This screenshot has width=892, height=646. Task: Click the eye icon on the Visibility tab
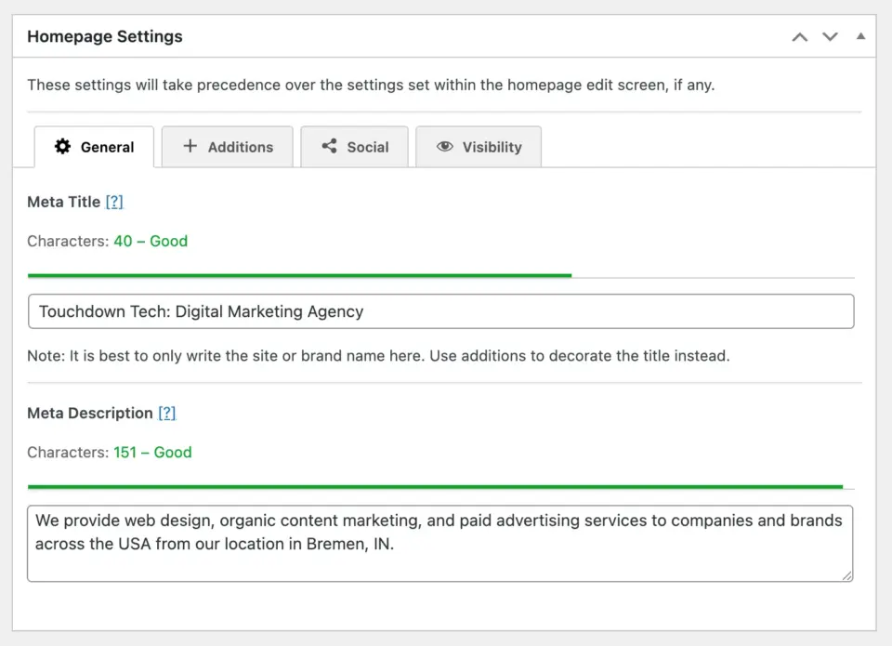coord(447,146)
